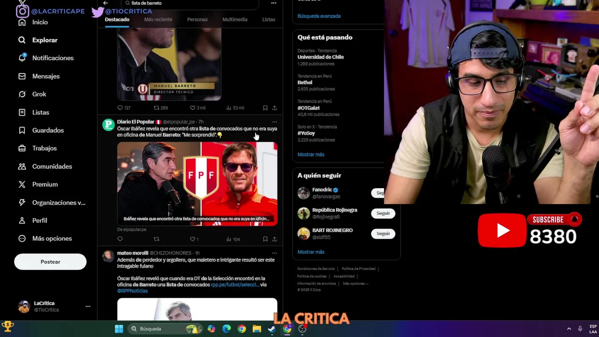Open Trabajos briefcase icon
Image resolution: width=599 pixels, height=337 pixels.
[22, 148]
